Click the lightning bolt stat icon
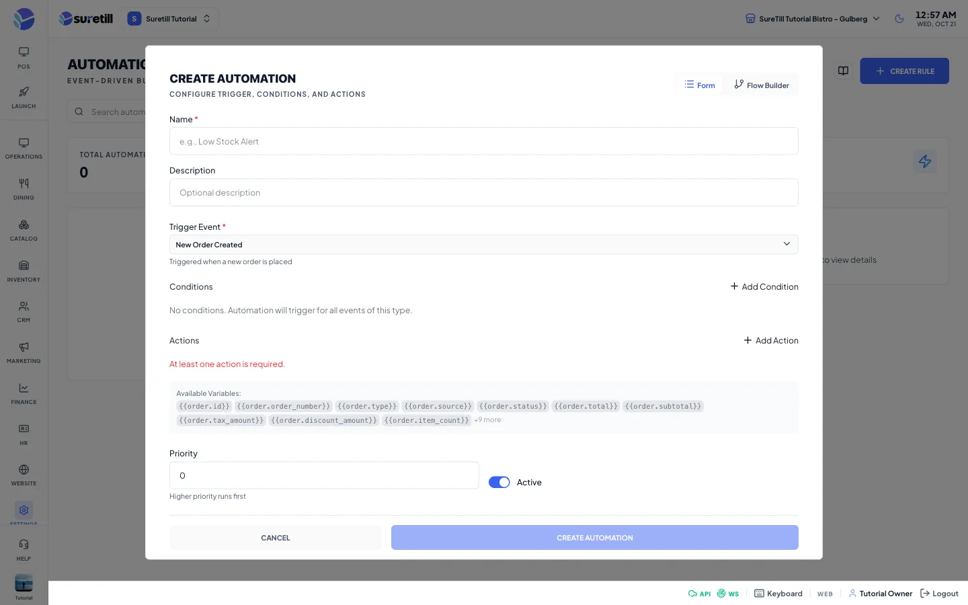This screenshot has height=605, width=968. [925, 161]
